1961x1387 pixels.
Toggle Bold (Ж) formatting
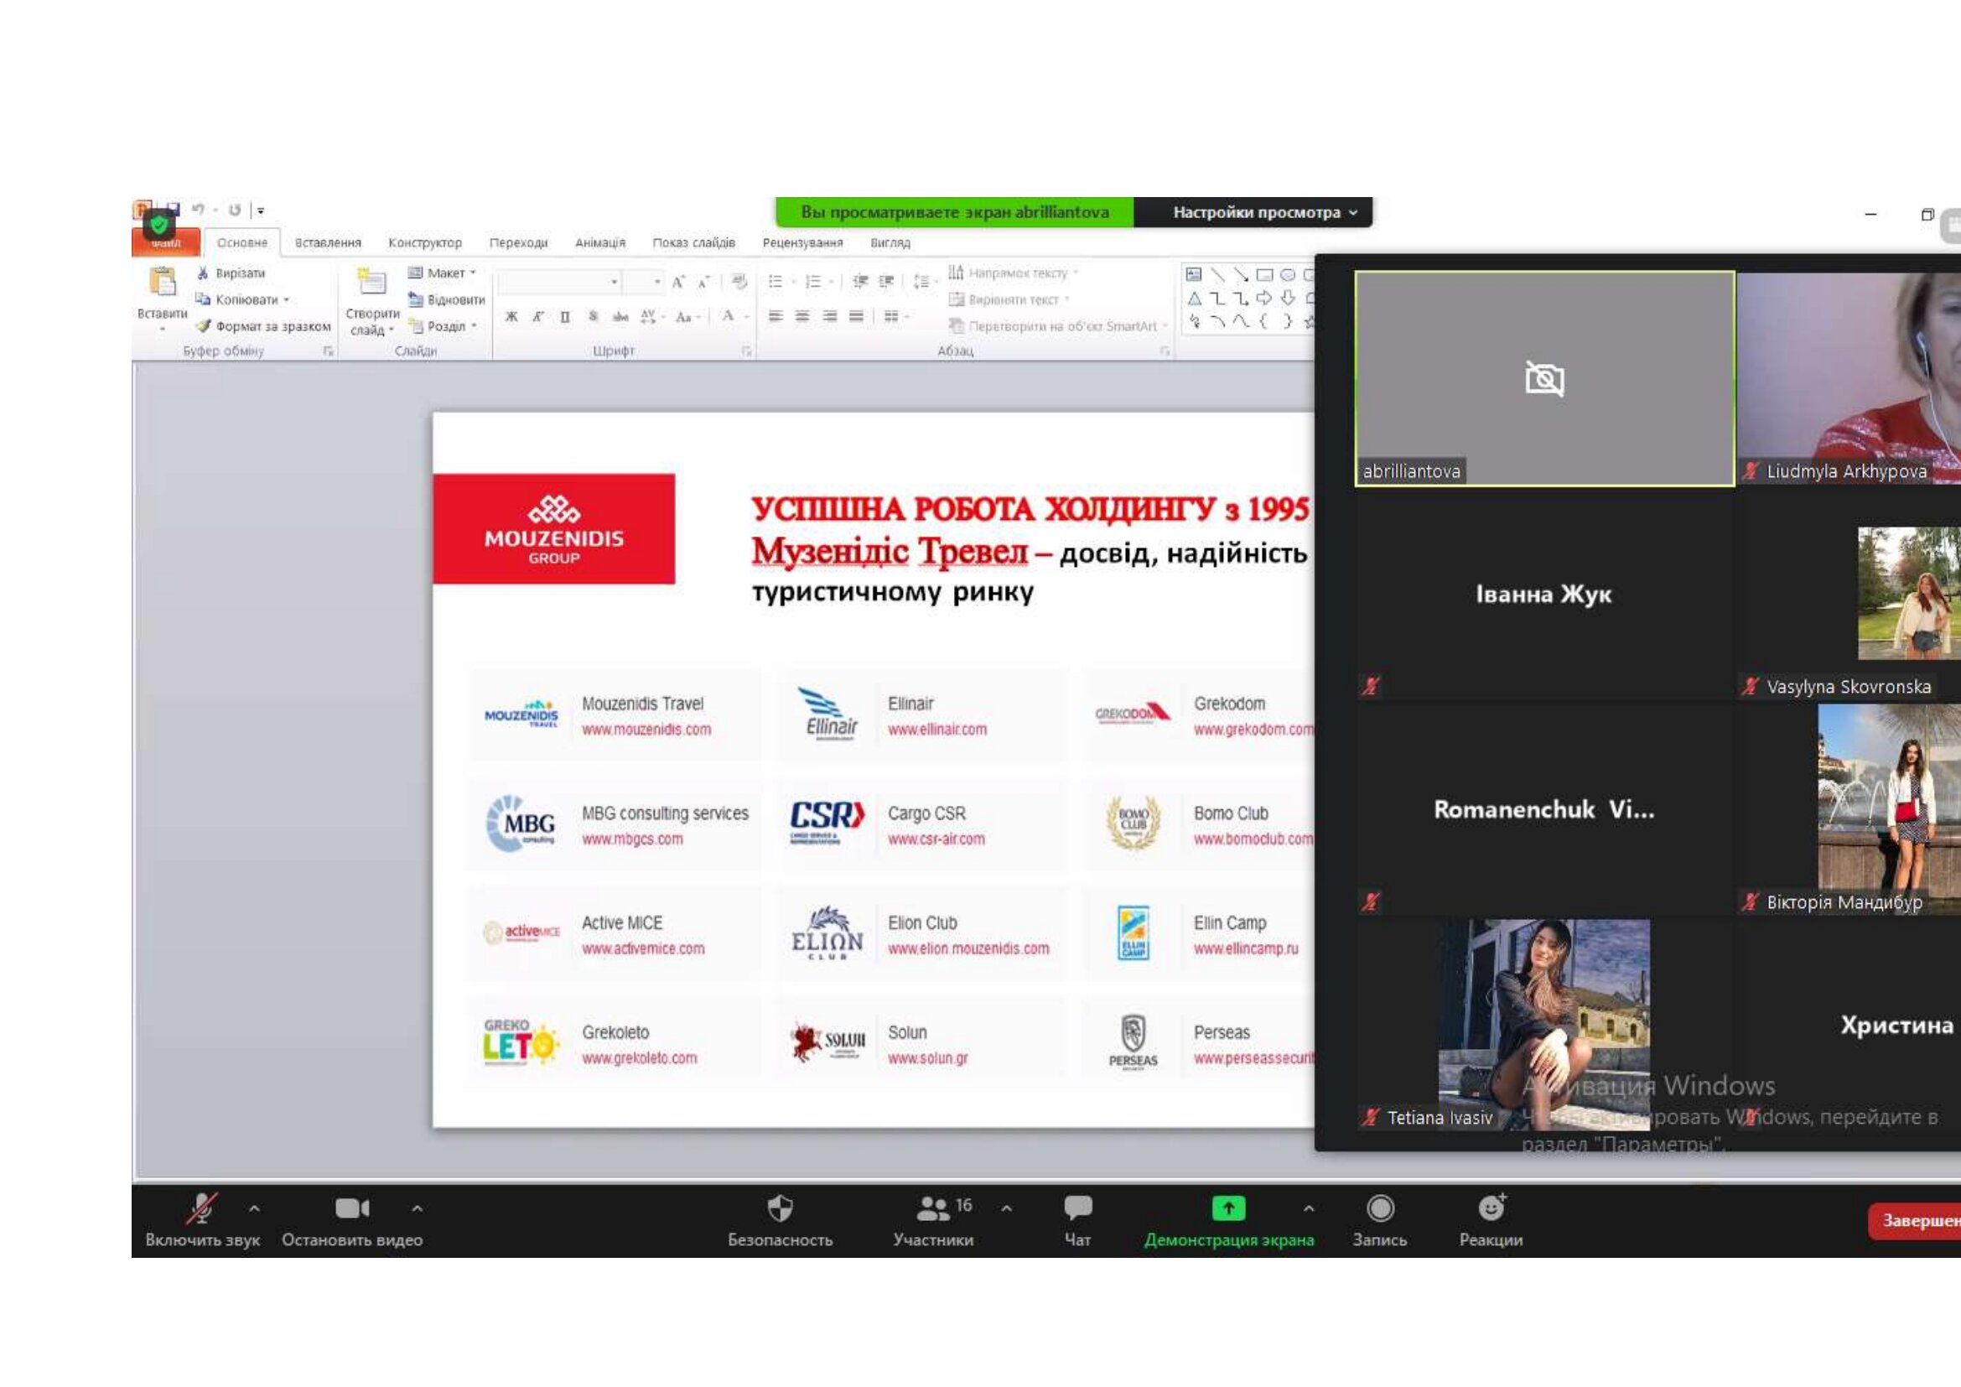click(511, 317)
